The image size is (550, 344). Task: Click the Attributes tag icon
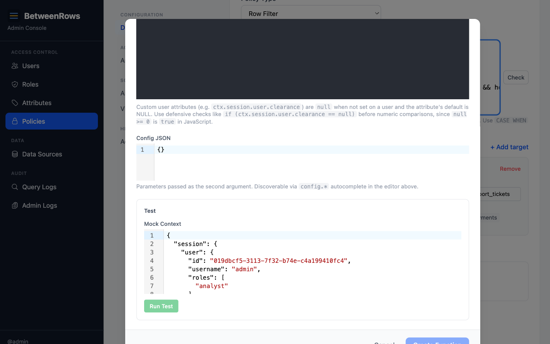15,103
